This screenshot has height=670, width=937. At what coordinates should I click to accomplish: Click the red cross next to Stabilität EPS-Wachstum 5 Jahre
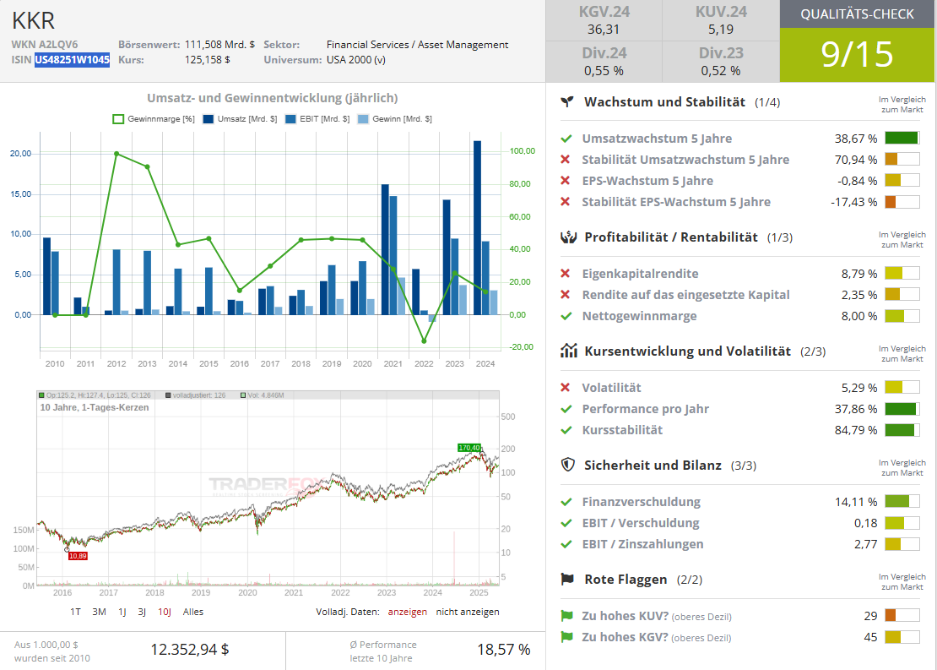[566, 202]
